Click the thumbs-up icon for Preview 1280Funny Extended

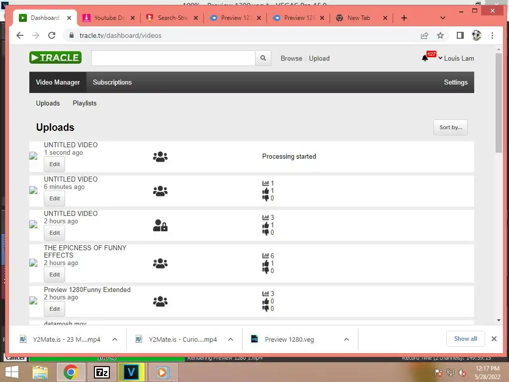point(265,301)
